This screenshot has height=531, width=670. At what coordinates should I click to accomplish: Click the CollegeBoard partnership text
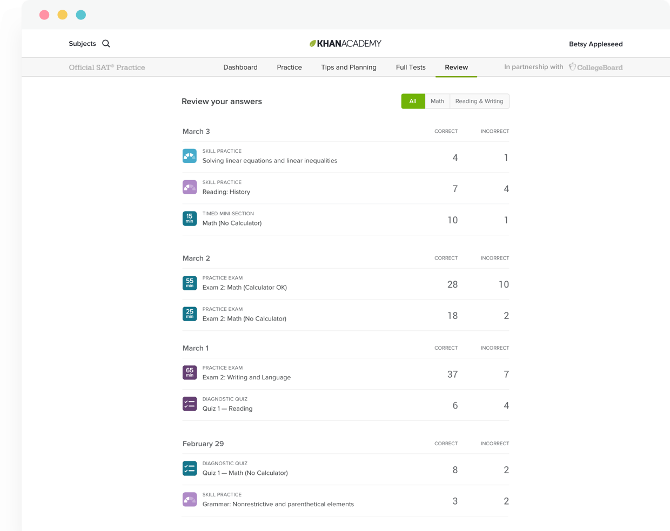(x=600, y=67)
